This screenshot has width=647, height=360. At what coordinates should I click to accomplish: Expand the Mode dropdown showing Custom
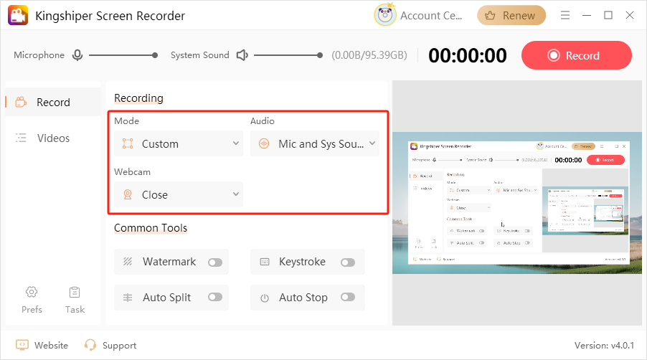(179, 143)
